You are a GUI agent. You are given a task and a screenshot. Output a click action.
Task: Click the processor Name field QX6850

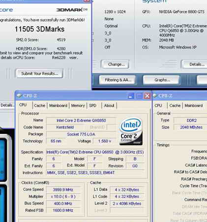[81, 121]
